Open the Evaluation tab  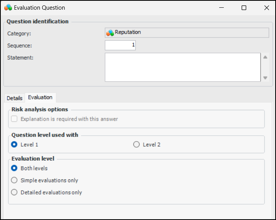(40, 97)
